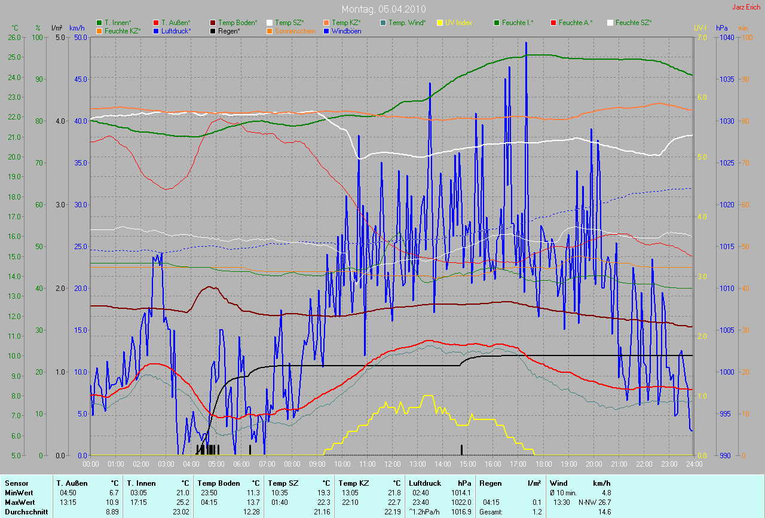Toggle the Feuchte KZ legend entry

[x=122, y=31]
